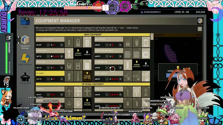Select the highlighted UV Light row label

pos(50,73)
